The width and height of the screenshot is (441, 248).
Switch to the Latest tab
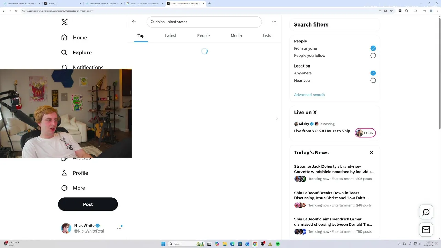171,35
